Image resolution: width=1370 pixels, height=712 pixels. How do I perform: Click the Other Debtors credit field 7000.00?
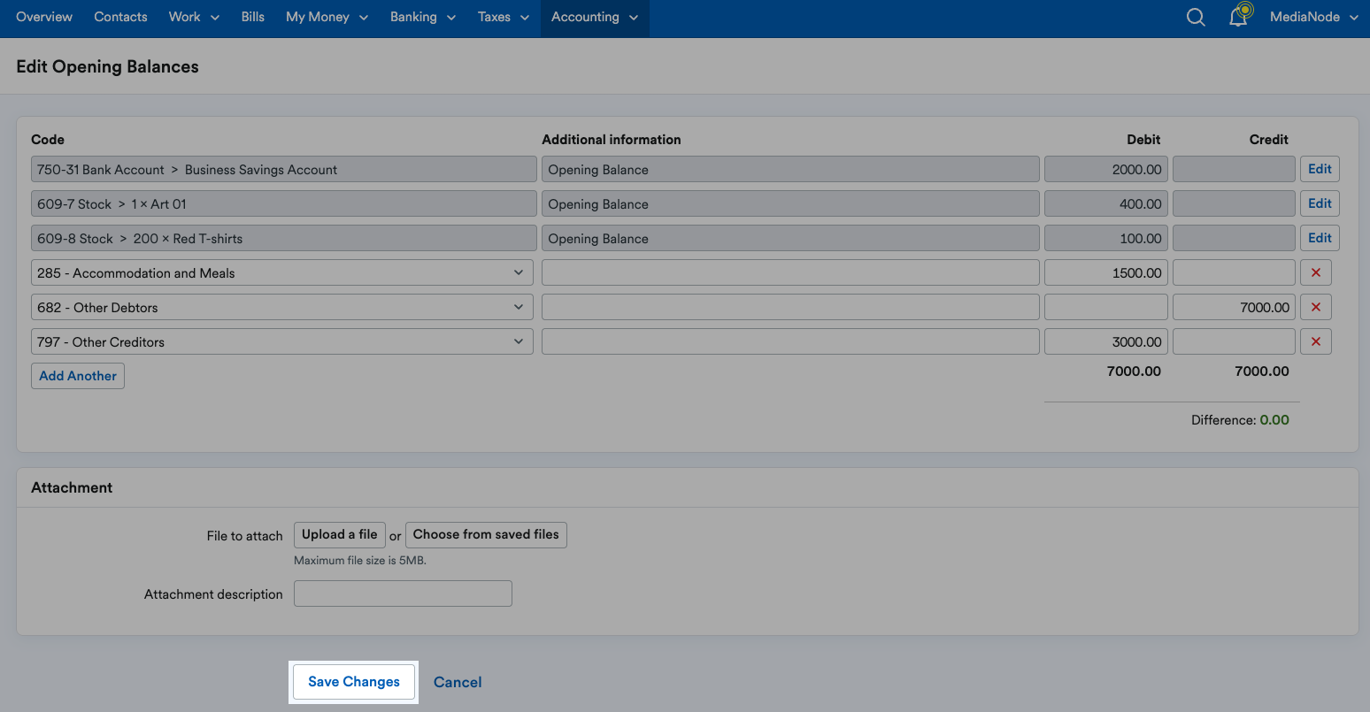tap(1234, 307)
